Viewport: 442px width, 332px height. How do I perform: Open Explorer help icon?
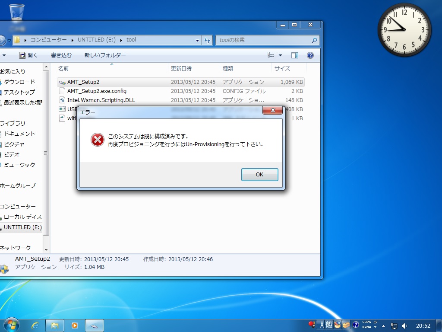[x=310, y=55]
